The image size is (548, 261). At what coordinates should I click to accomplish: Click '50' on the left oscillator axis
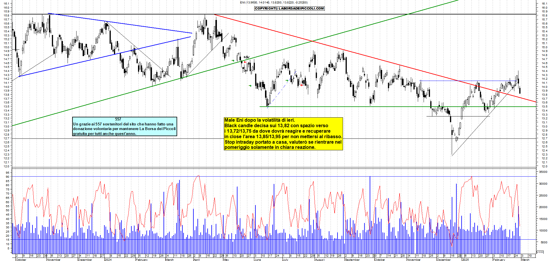point(8,210)
